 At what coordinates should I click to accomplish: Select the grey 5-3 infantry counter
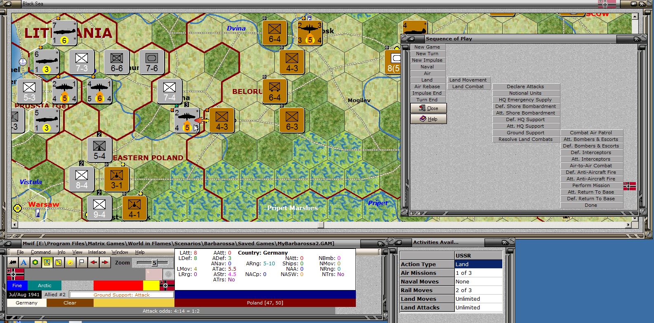point(29,91)
